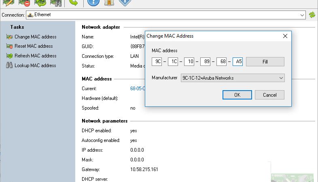Click the Lookup MAC toolbar icon with binoculars
Image resolution: width=318 pixels, height=182 pixels.
coord(56,3)
